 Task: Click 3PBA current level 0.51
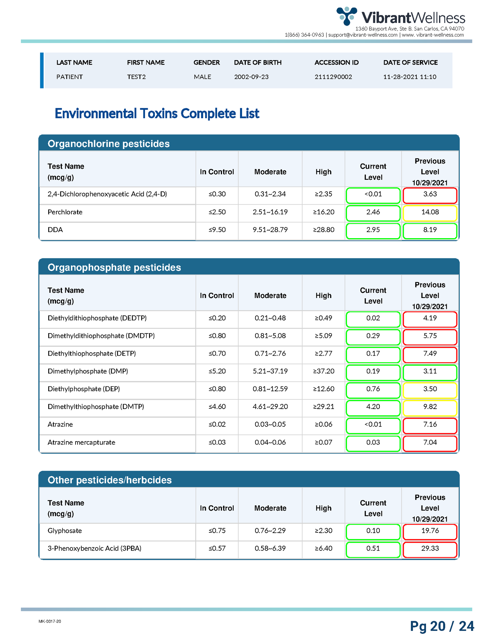tap(373, 550)
